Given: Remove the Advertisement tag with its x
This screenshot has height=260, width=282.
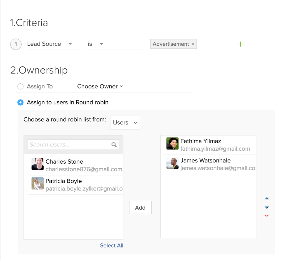Looking at the screenshot, I should click(x=193, y=44).
